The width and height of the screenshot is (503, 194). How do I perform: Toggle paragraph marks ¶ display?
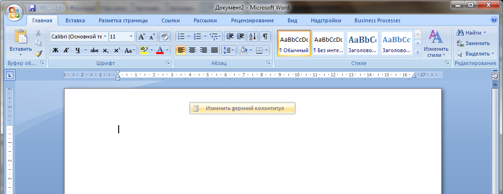pos(265,37)
